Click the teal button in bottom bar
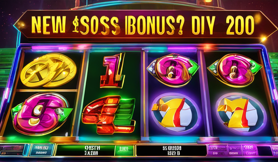 point(42,150)
